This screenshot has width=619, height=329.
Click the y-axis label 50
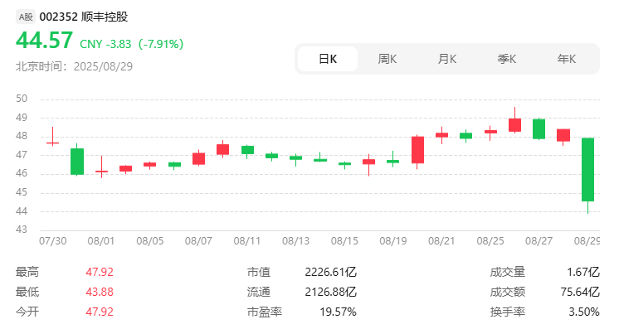[22, 99]
